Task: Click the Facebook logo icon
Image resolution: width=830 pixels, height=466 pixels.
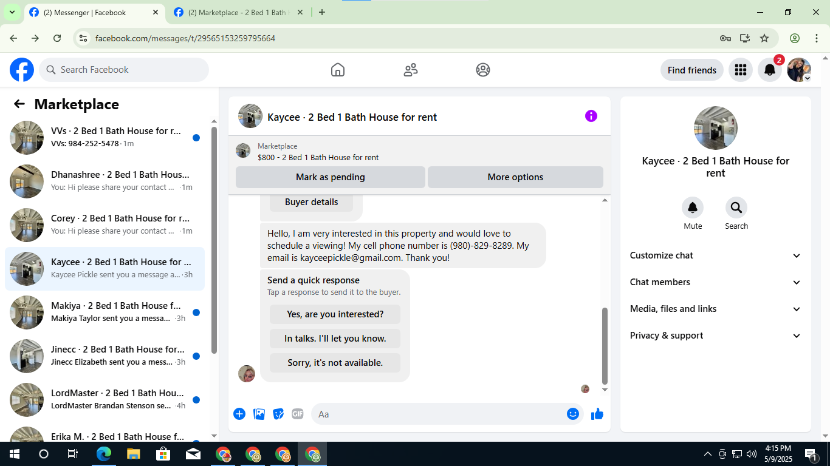Action: click(x=22, y=70)
